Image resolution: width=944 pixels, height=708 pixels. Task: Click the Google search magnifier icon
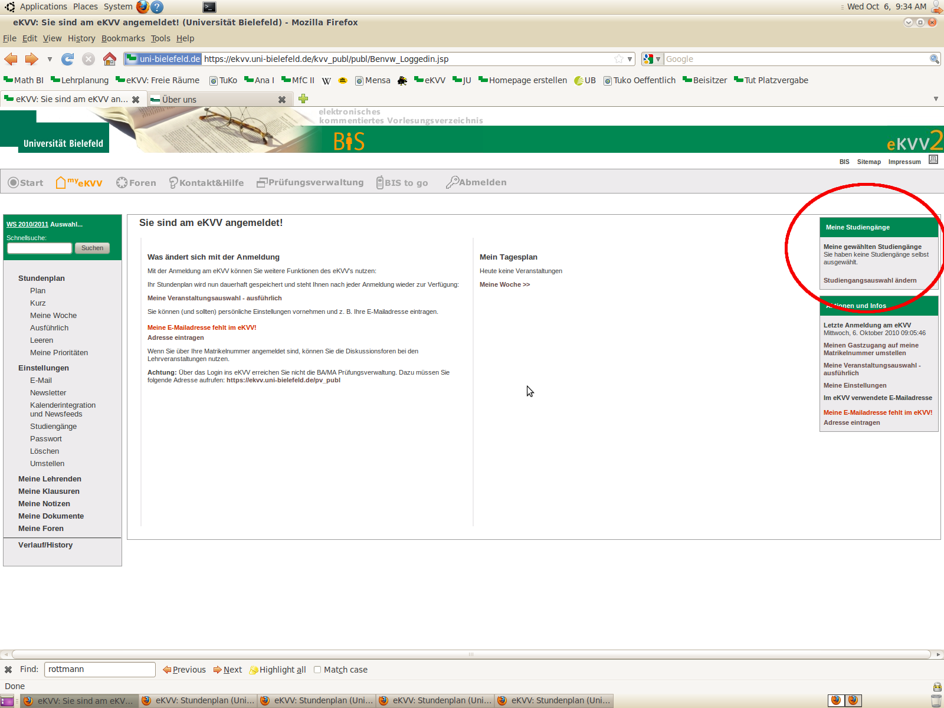(935, 59)
